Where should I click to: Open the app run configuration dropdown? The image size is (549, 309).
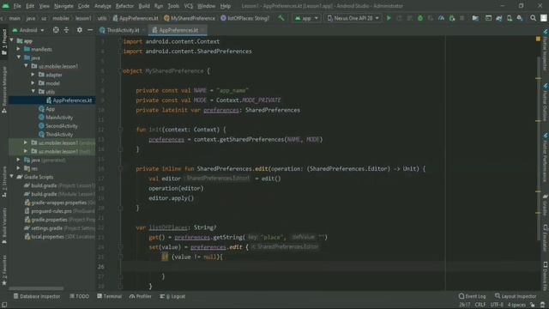pyautogui.click(x=306, y=18)
